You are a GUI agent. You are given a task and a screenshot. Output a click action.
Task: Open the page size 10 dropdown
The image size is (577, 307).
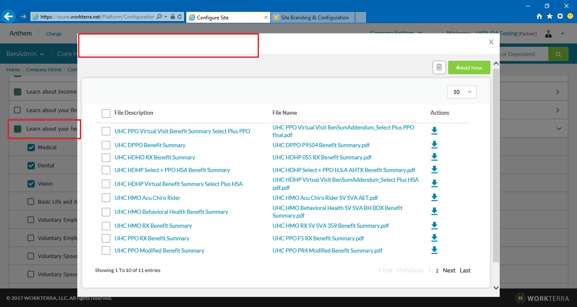point(462,92)
